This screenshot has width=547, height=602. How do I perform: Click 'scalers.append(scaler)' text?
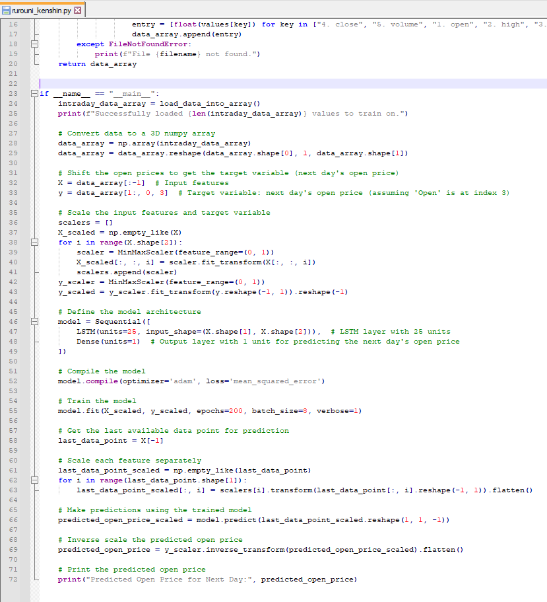pyautogui.click(x=127, y=272)
